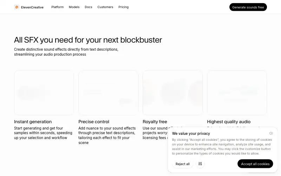Open the Customers nav item
This screenshot has width=281, height=176.
pos(105,7)
